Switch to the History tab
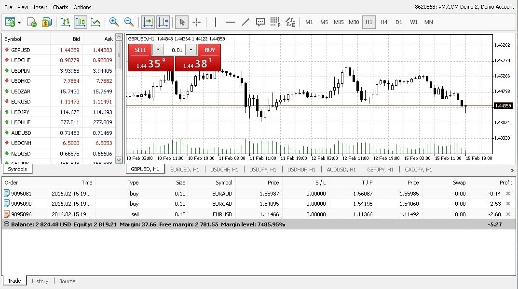Viewport: 518px width, 289px height. 40,281
